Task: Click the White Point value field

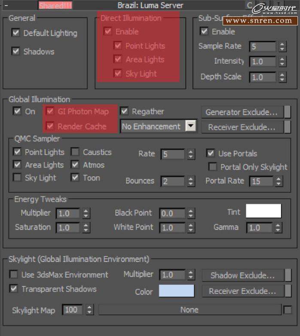Action: [x=172, y=228]
